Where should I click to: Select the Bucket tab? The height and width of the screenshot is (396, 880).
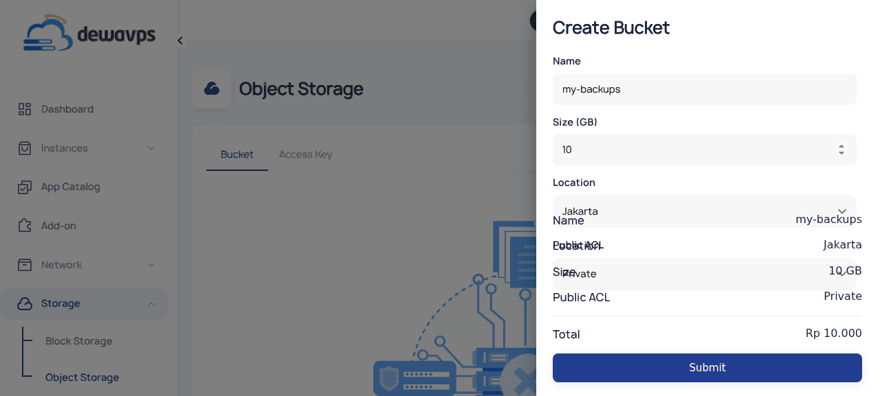(237, 154)
